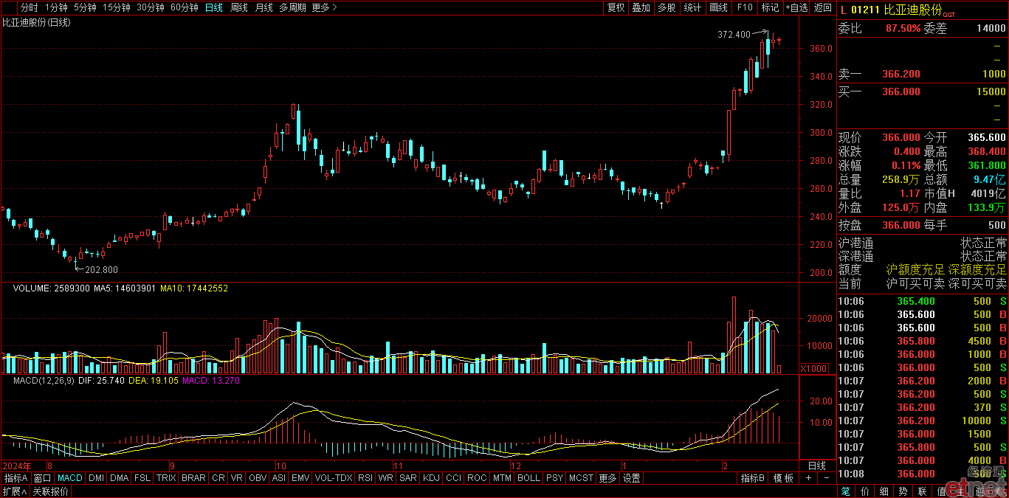The width and height of the screenshot is (1009, 498).
Task: Select the FSL indicator tab
Action: (142, 478)
